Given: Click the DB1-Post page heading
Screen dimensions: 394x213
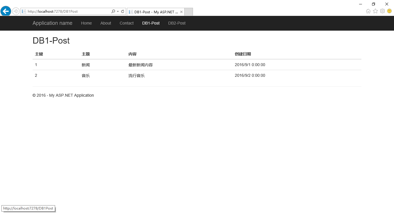Looking at the screenshot, I should 51,41.
